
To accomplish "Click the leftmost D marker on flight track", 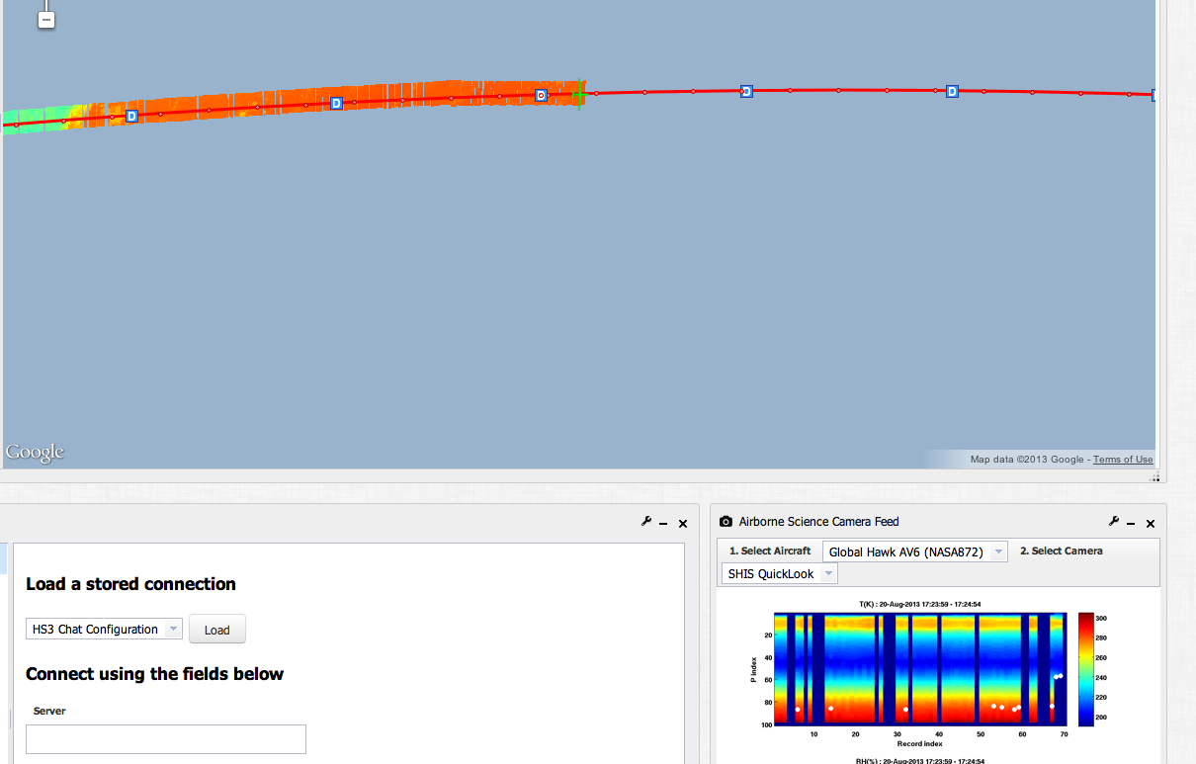I will 131,116.
